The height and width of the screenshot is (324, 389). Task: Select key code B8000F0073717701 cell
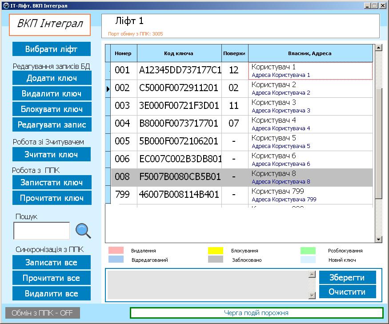tap(179, 124)
